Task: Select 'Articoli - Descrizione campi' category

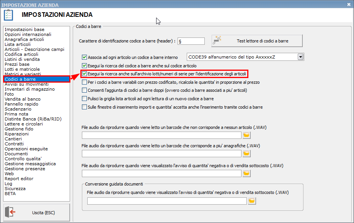Action: pos(34,49)
